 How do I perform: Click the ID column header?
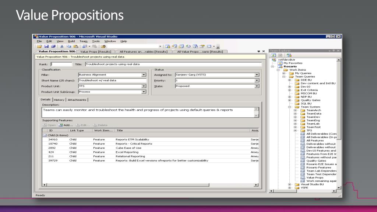58,131
